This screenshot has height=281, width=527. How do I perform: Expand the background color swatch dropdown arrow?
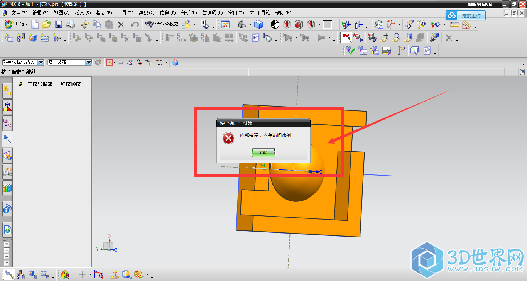[336, 24]
